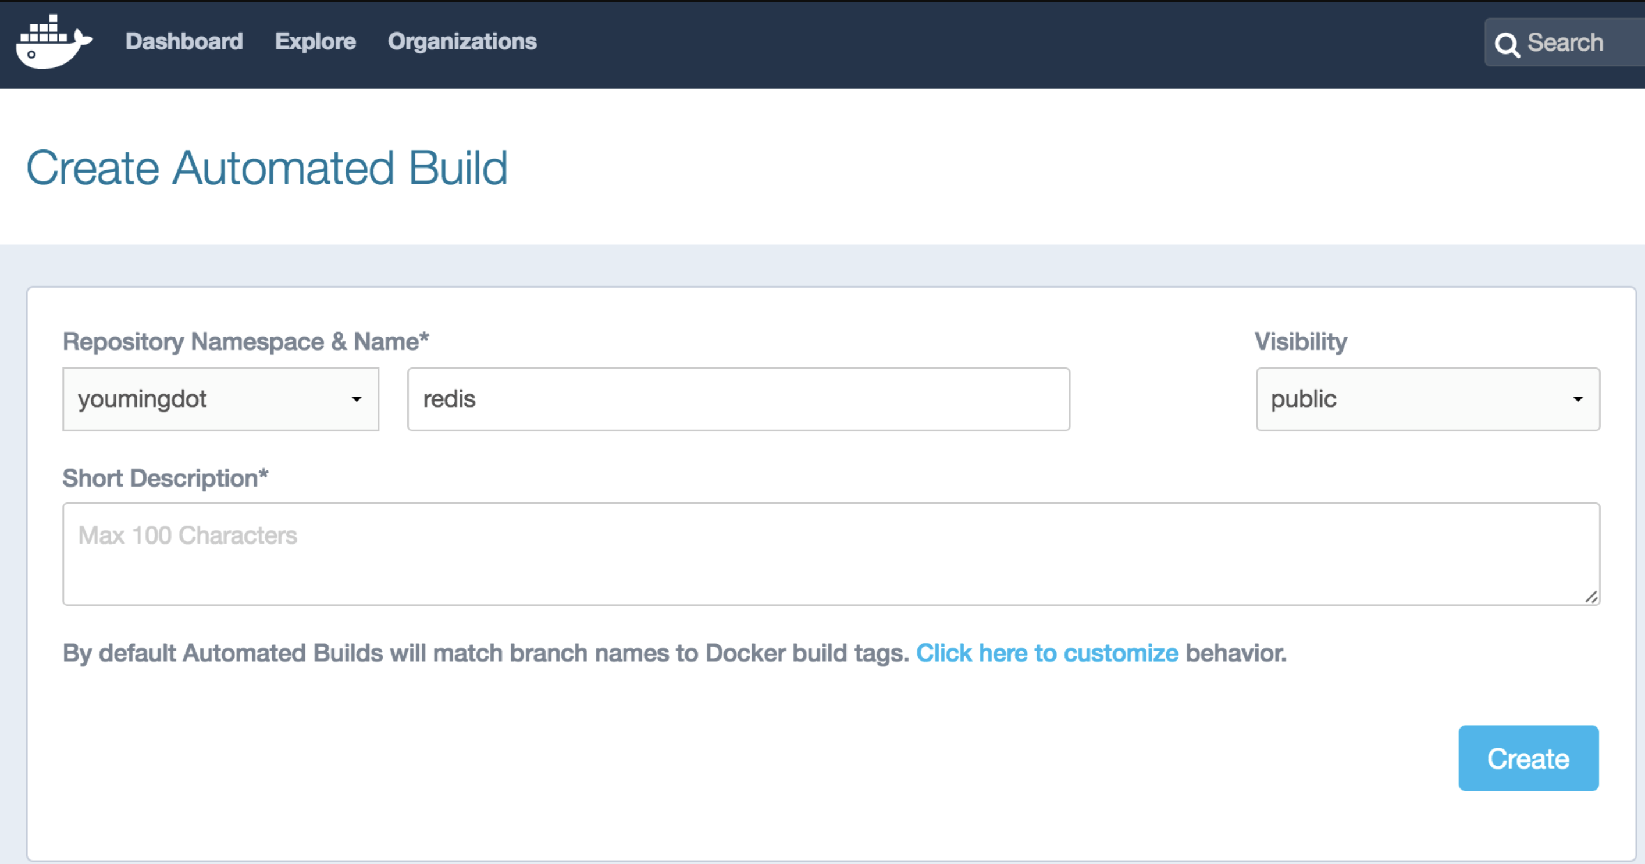Open the public Visibility dropdown

(1427, 399)
